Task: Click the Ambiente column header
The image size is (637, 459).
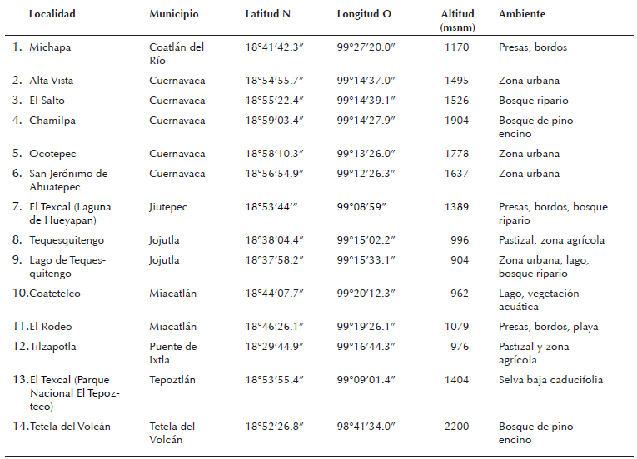Action: [523, 15]
